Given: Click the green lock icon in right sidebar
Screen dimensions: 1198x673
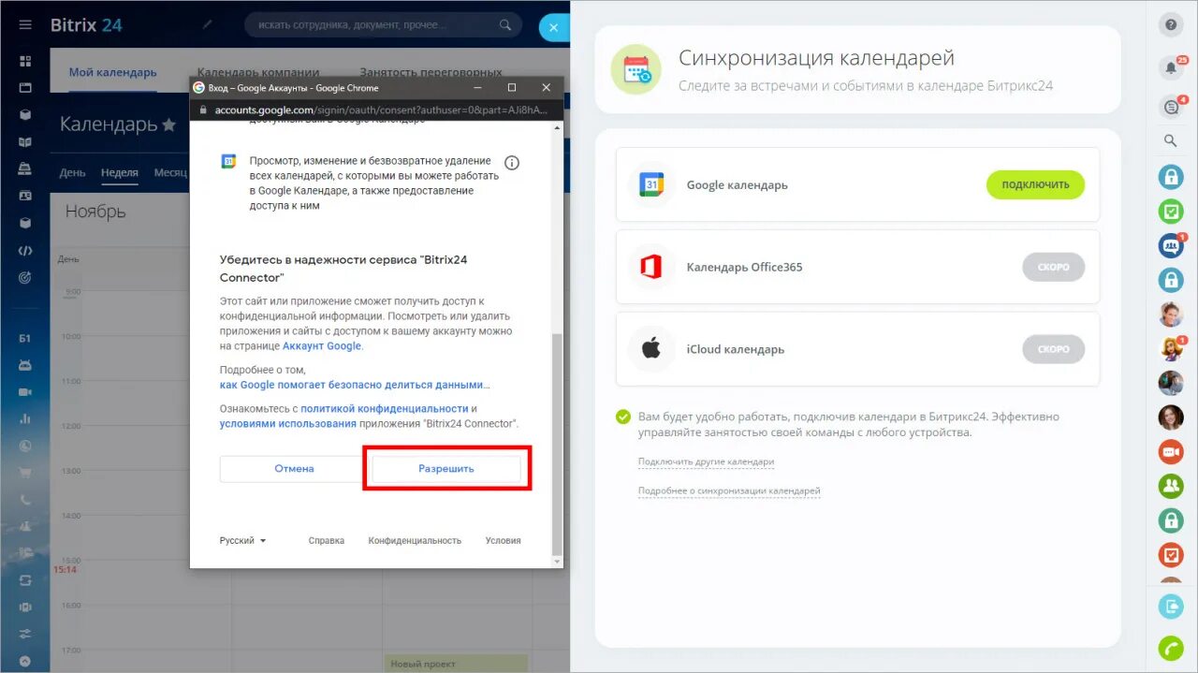Looking at the screenshot, I should [1171, 520].
